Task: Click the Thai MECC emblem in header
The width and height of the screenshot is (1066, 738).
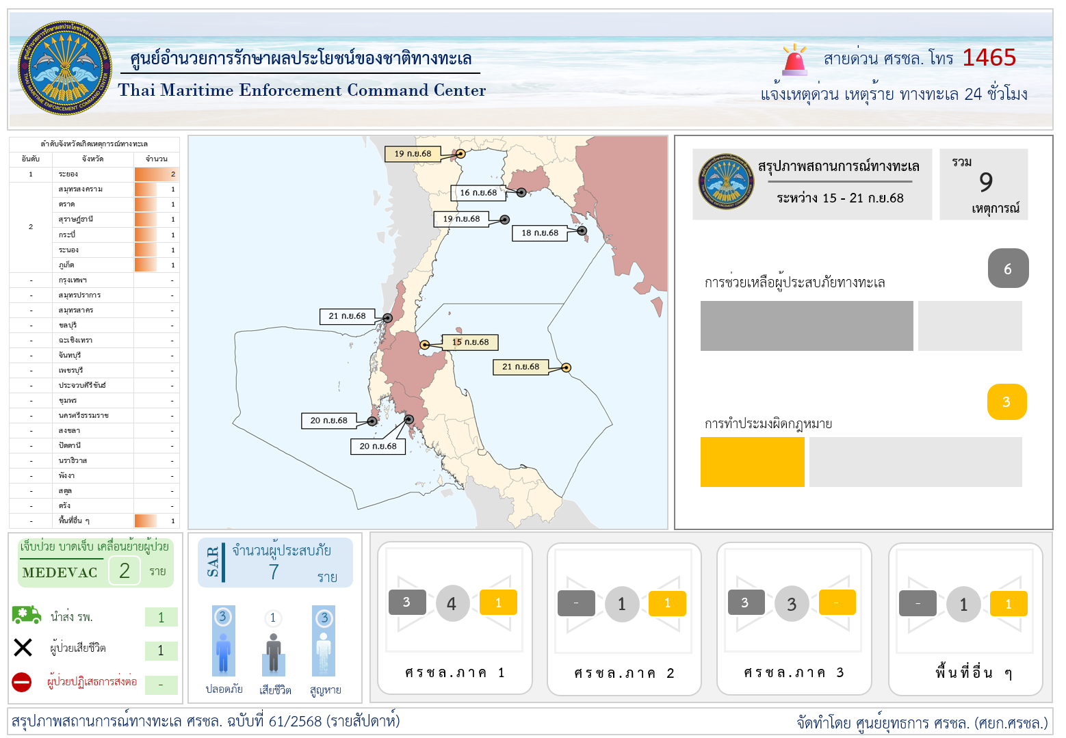Action: 65,68
